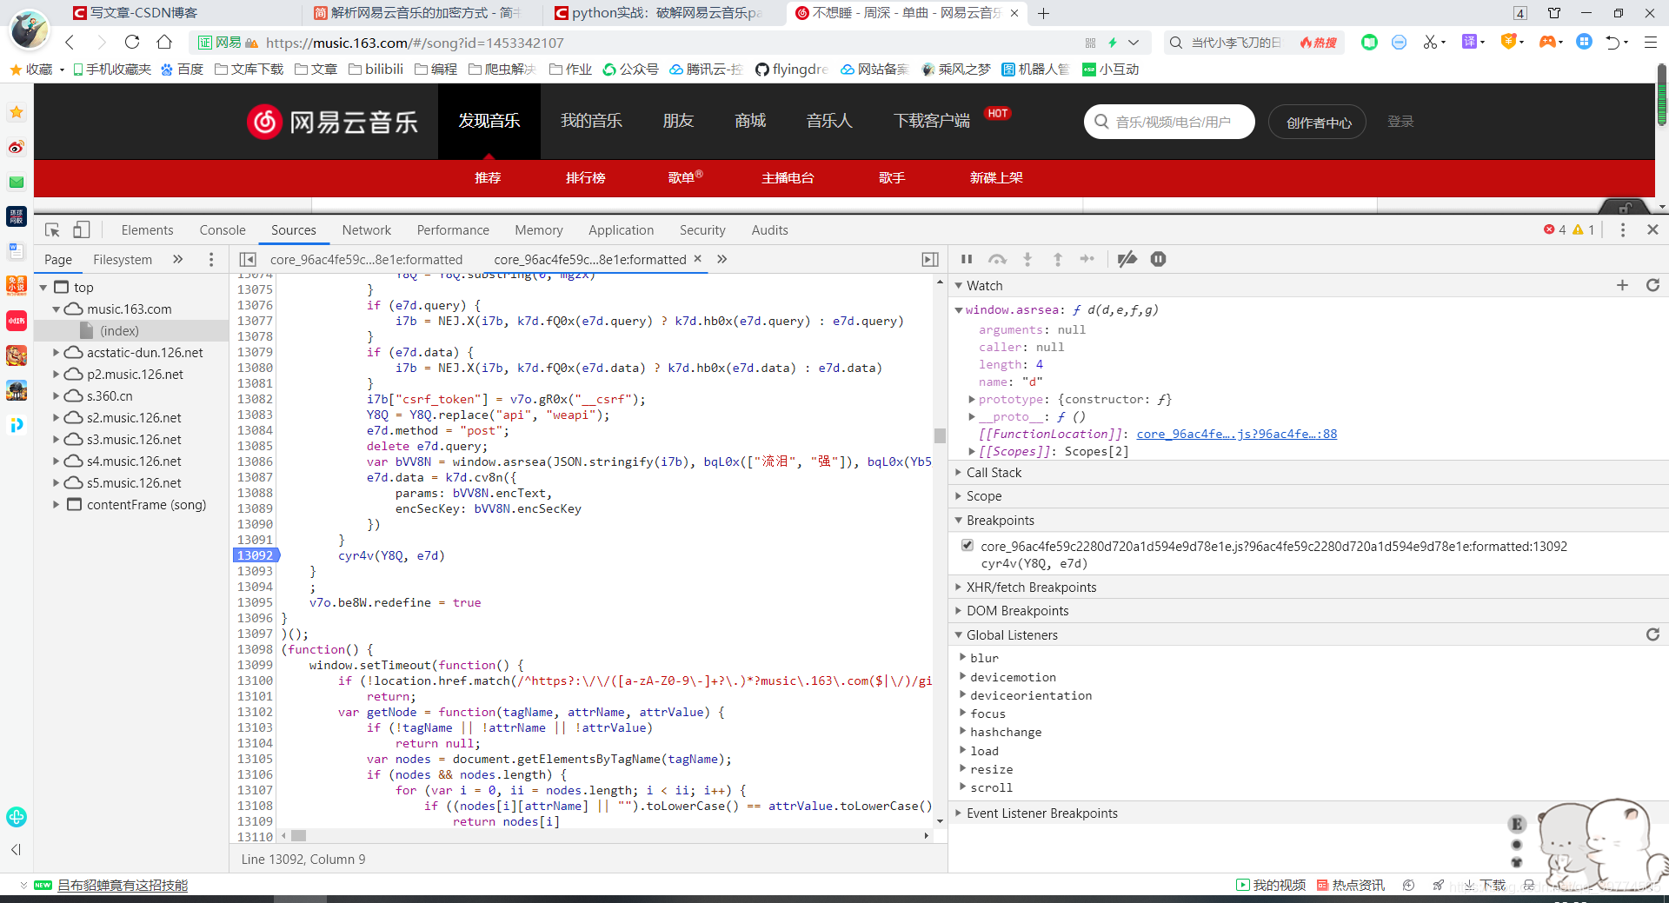Add a new watch expression

[1622, 285]
